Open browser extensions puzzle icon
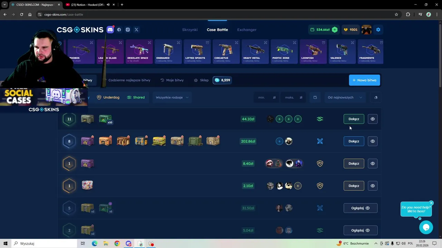The width and height of the screenshot is (442, 248). pos(408,14)
